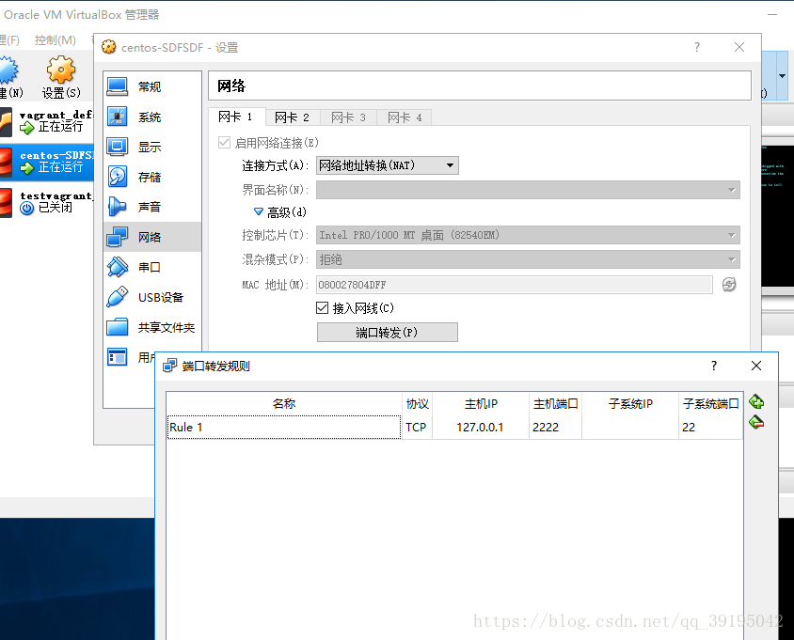Switch to the 网卡 4 tab
The image size is (794, 640).
click(x=405, y=117)
